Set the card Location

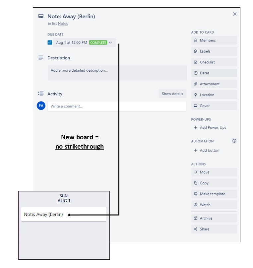tap(214, 95)
